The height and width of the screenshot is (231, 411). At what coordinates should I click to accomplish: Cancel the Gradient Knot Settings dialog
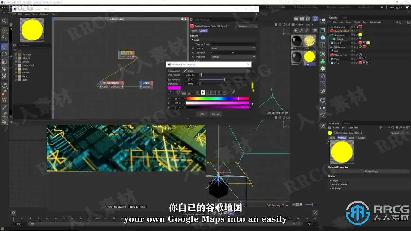tap(215, 114)
